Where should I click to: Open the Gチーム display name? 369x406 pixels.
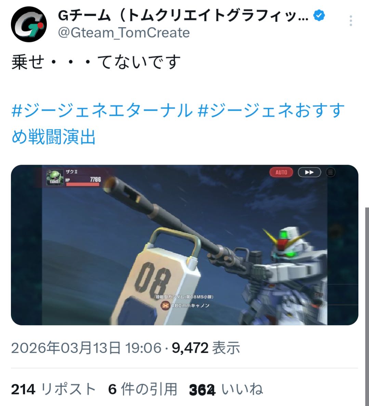pyautogui.click(x=183, y=16)
